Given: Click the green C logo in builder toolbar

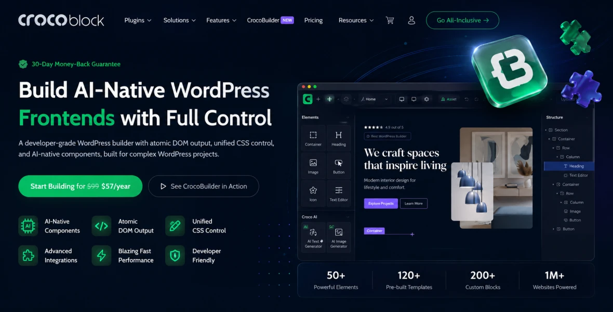Looking at the screenshot, I should coord(308,99).
